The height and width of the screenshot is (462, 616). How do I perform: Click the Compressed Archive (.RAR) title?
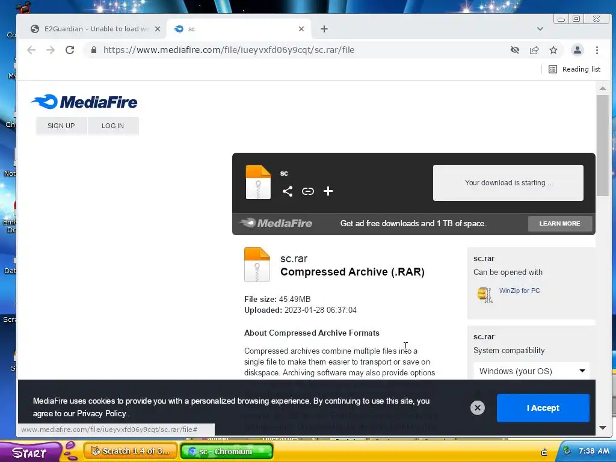(x=353, y=272)
